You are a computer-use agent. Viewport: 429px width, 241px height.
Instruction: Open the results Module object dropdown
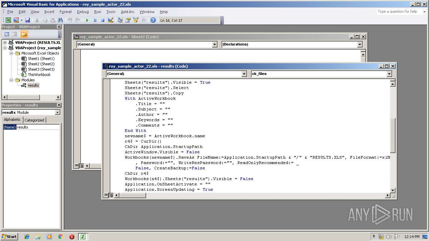click(57, 112)
